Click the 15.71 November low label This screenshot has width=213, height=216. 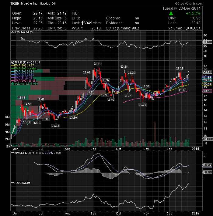pyautogui.click(x=142, y=105)
